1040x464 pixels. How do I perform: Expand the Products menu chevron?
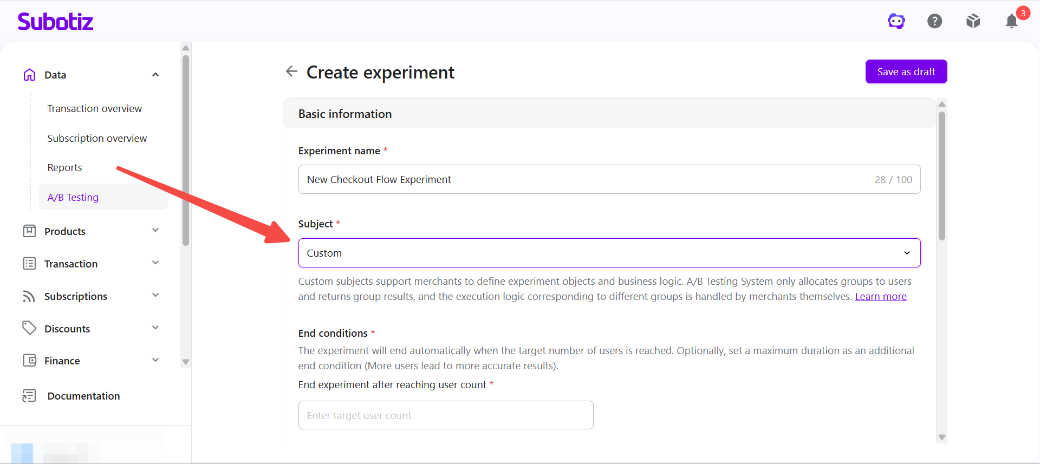pos(155,231)
